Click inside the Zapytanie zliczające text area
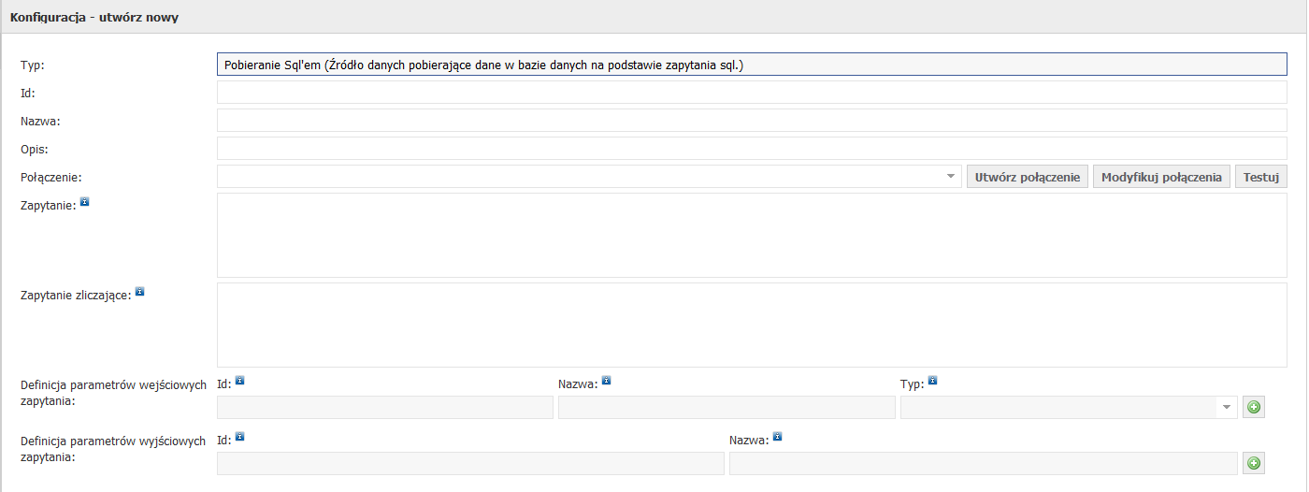The width and height of the screenshot is (1309, 492). [752, 326]
